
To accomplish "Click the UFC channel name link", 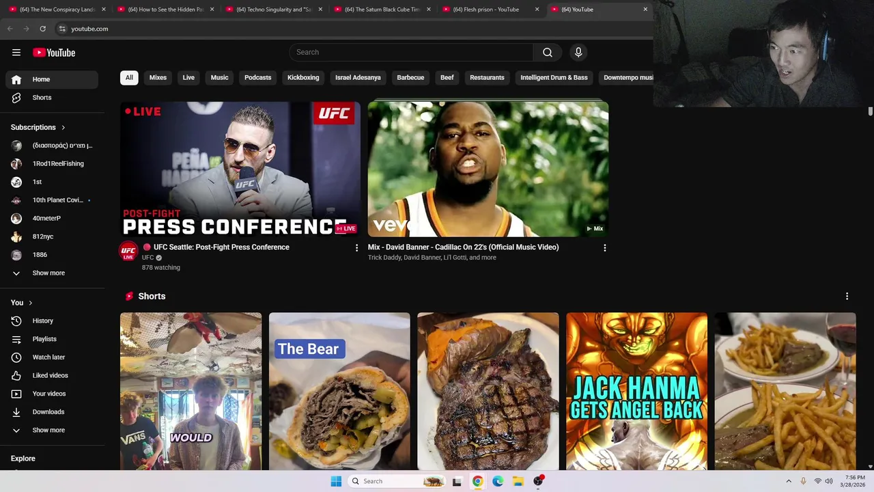I will pos(147,258).
